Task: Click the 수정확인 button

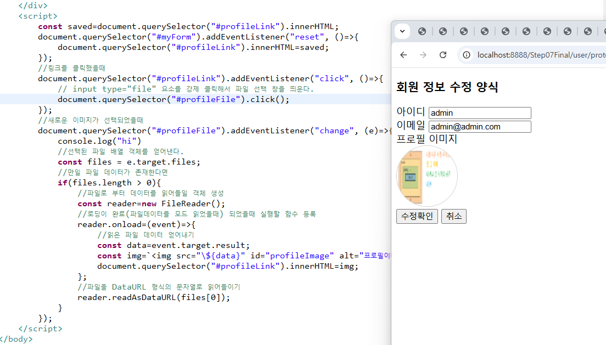Action: coord(417,216)
